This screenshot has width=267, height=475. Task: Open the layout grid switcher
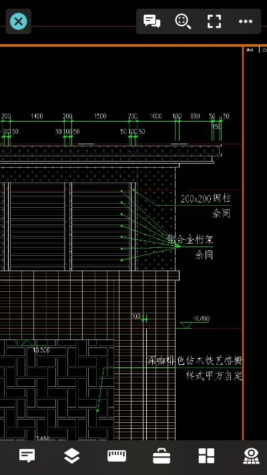(x=206, y=456)
